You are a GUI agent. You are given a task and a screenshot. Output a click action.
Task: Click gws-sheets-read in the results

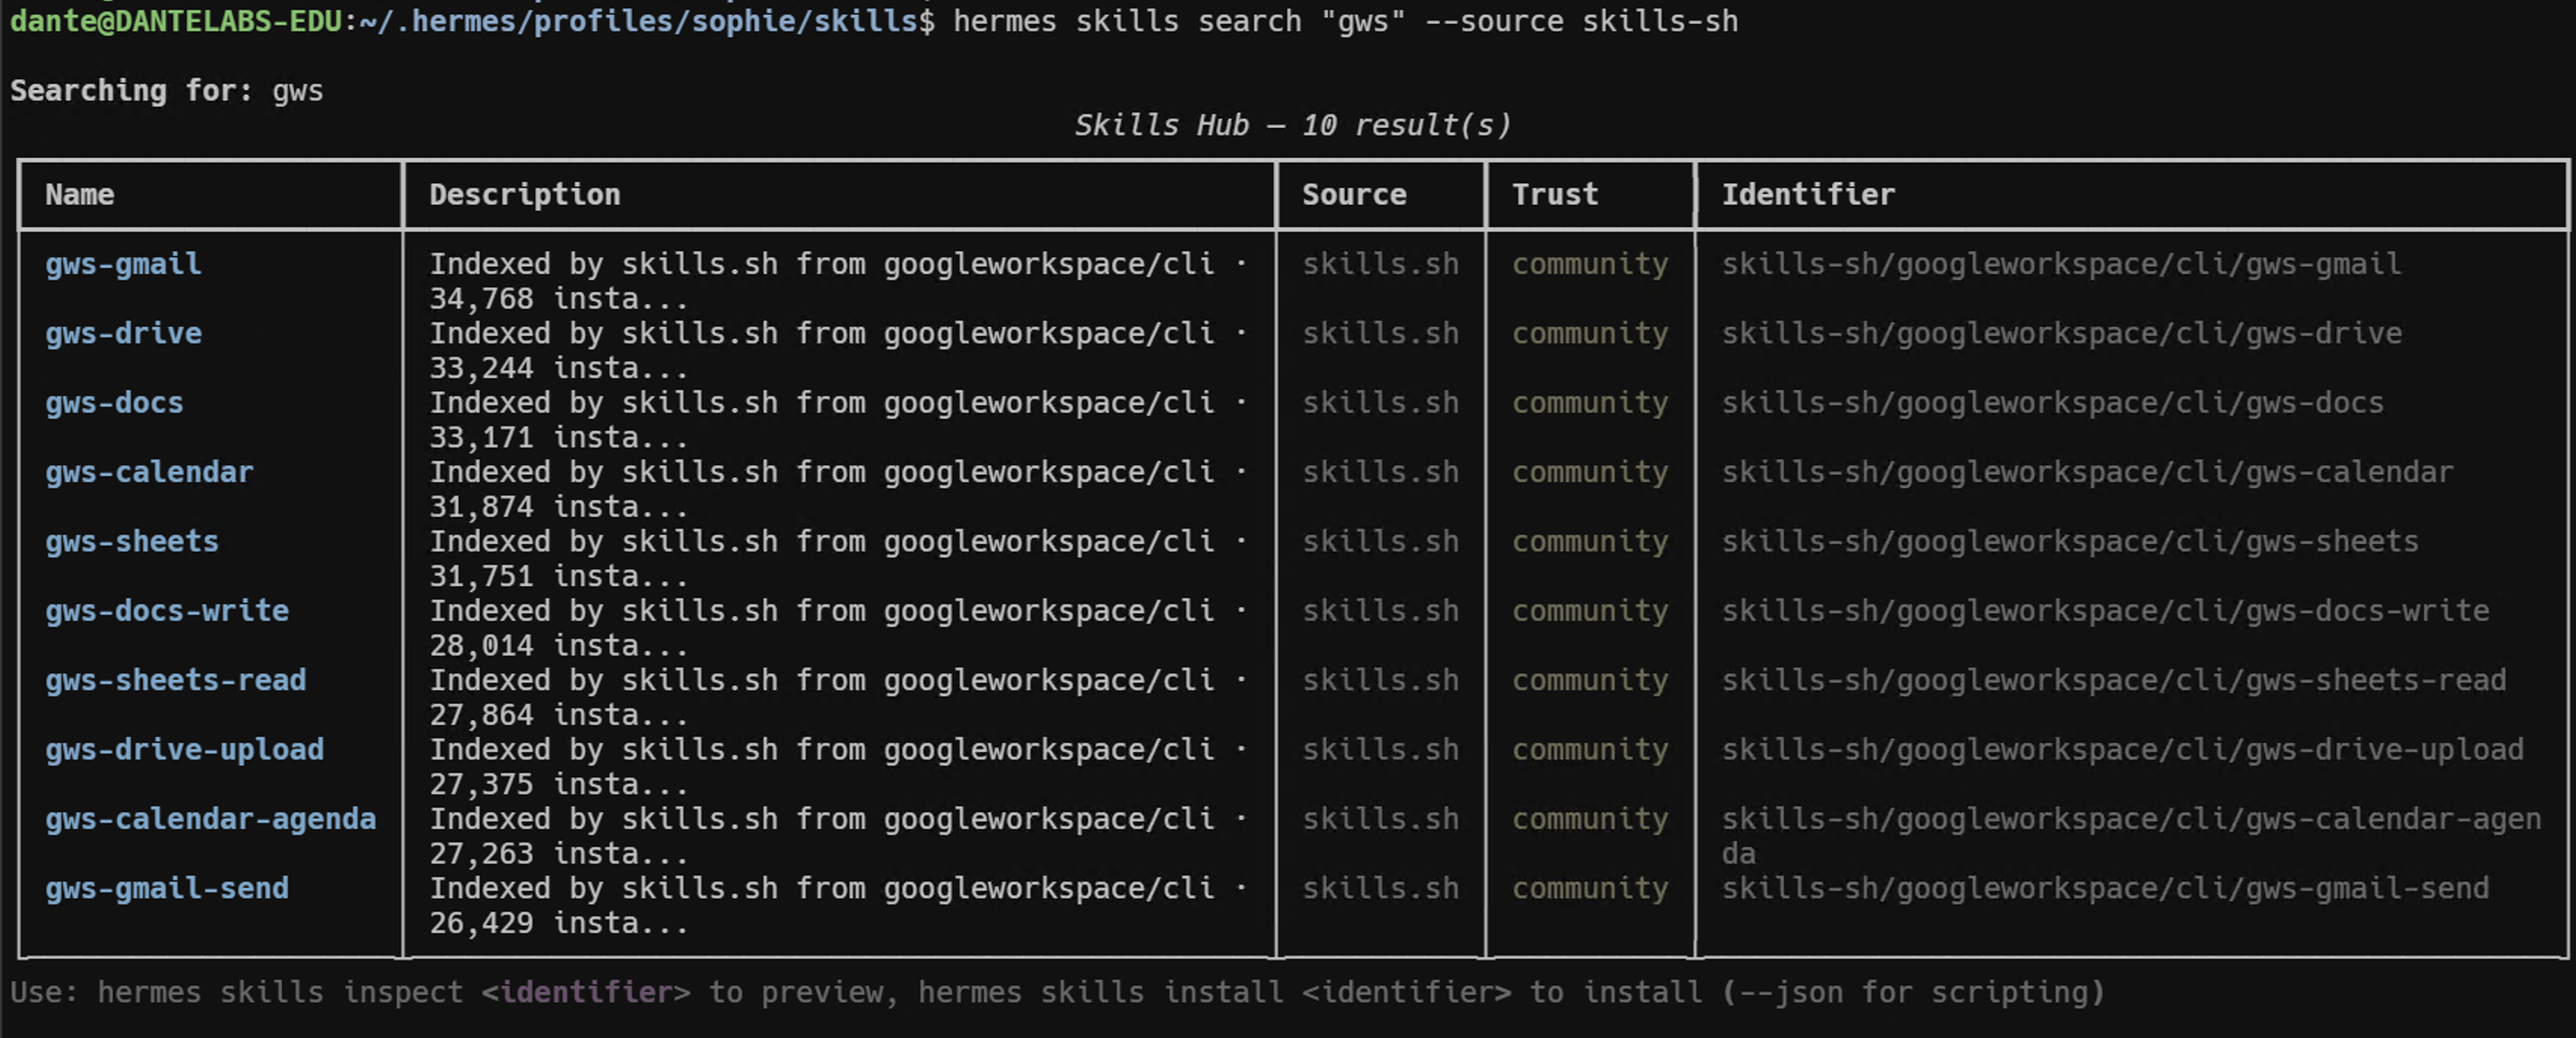click(176, 680)
